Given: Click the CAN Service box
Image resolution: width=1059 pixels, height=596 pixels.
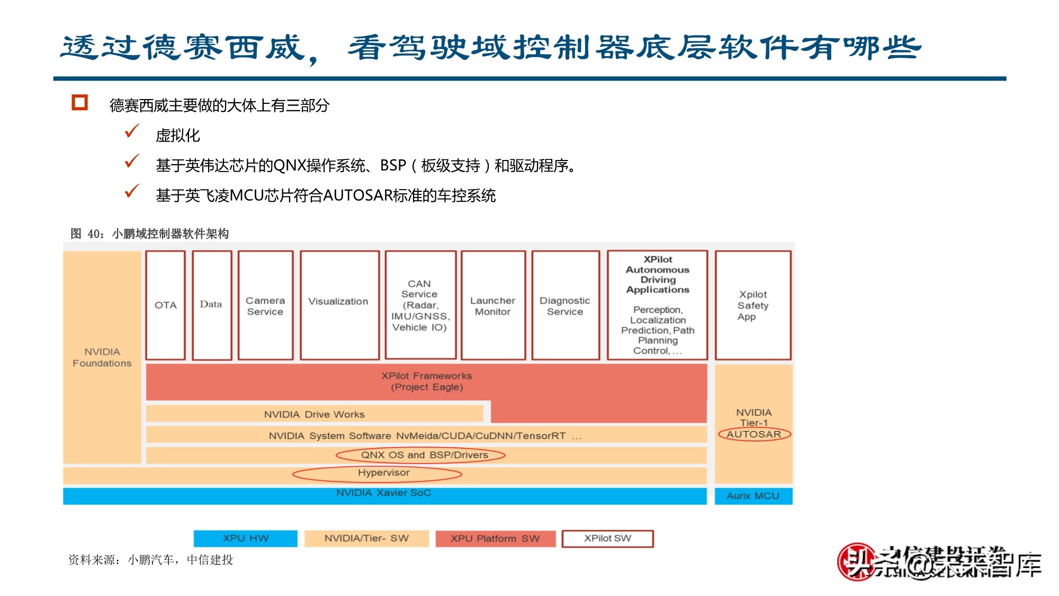Looking at the screenshot, I should (x=420, y=305).
